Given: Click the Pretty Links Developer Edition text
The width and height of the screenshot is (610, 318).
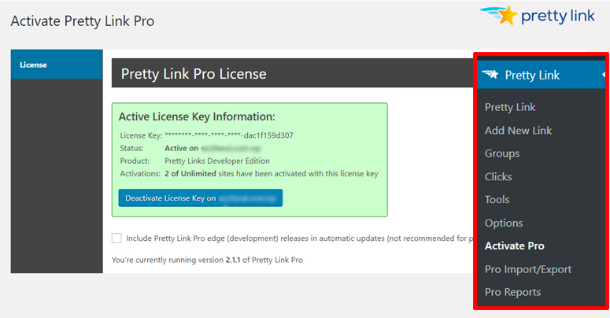Looking at the screenshot, I should [x=217, y=161].
